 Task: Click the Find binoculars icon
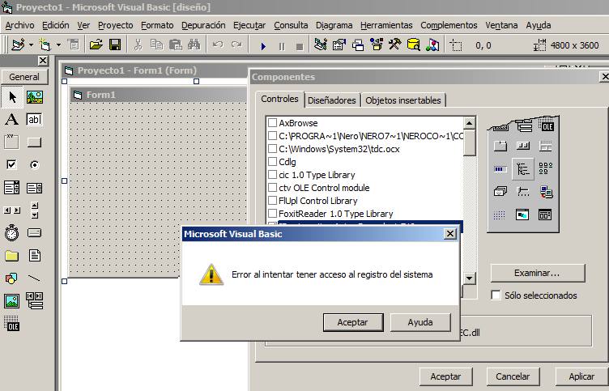(194, 45)
